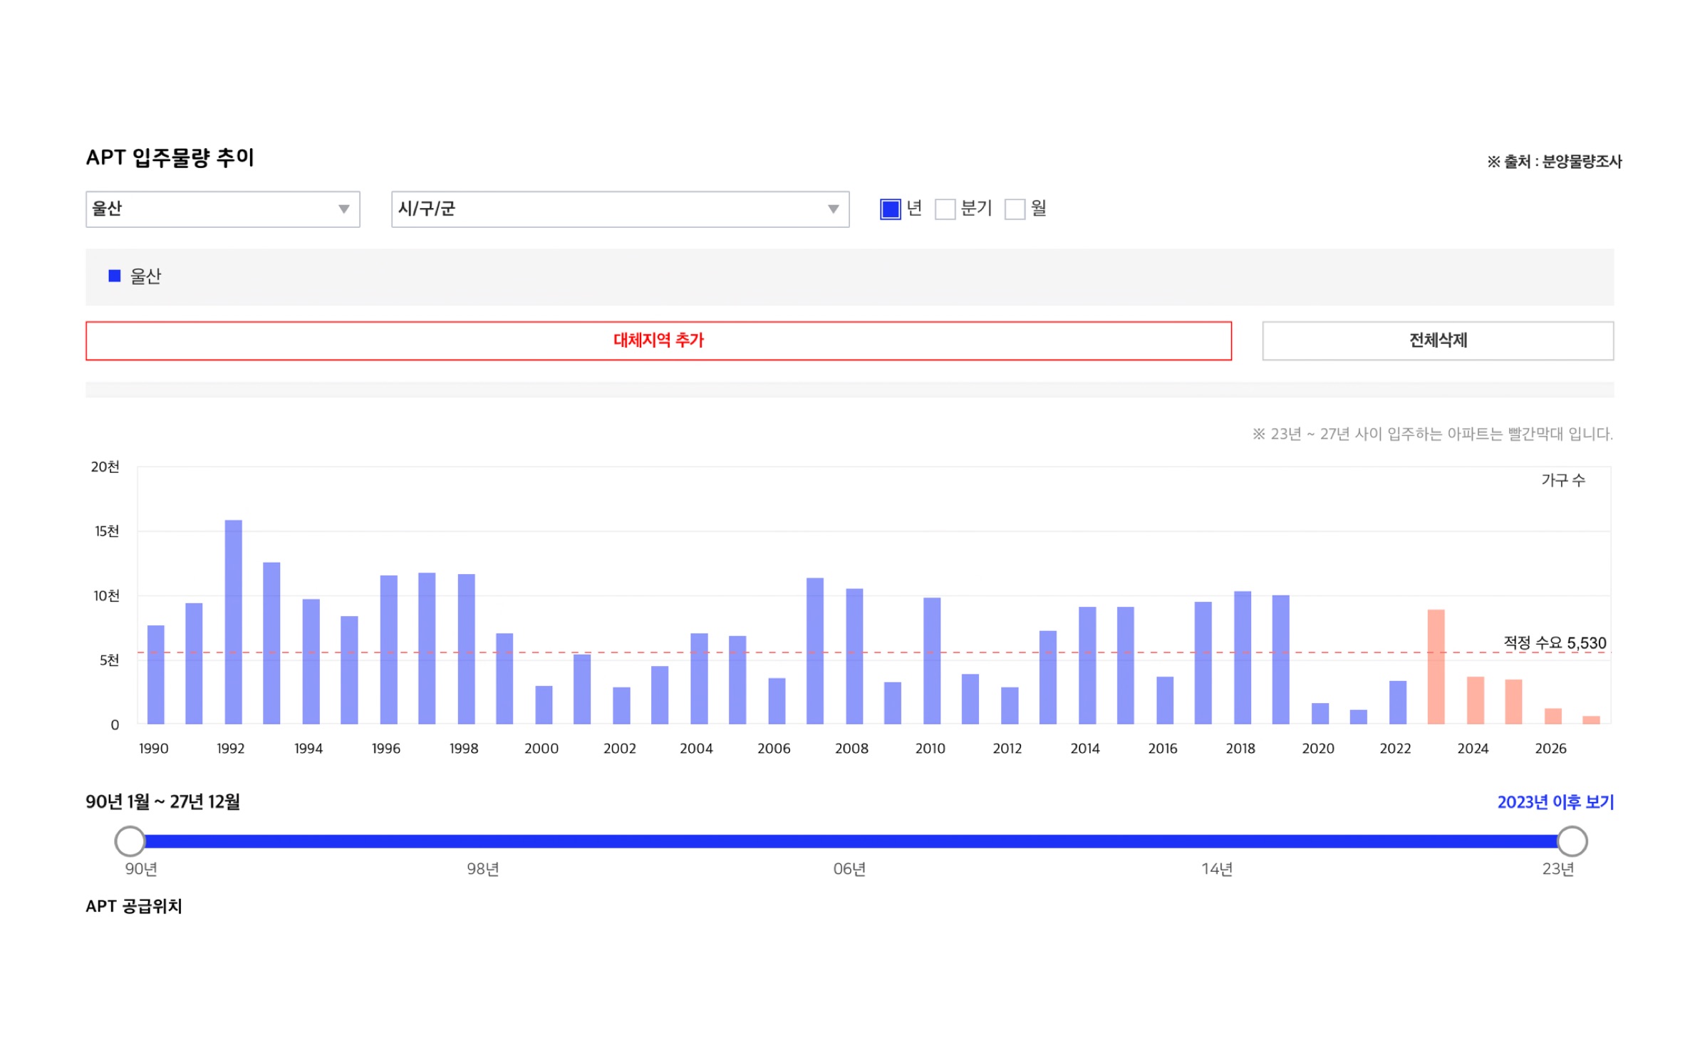This screenshot has height=1062, width=1700.
Task: Click the tallest bar for 1992
Action: 233,622
